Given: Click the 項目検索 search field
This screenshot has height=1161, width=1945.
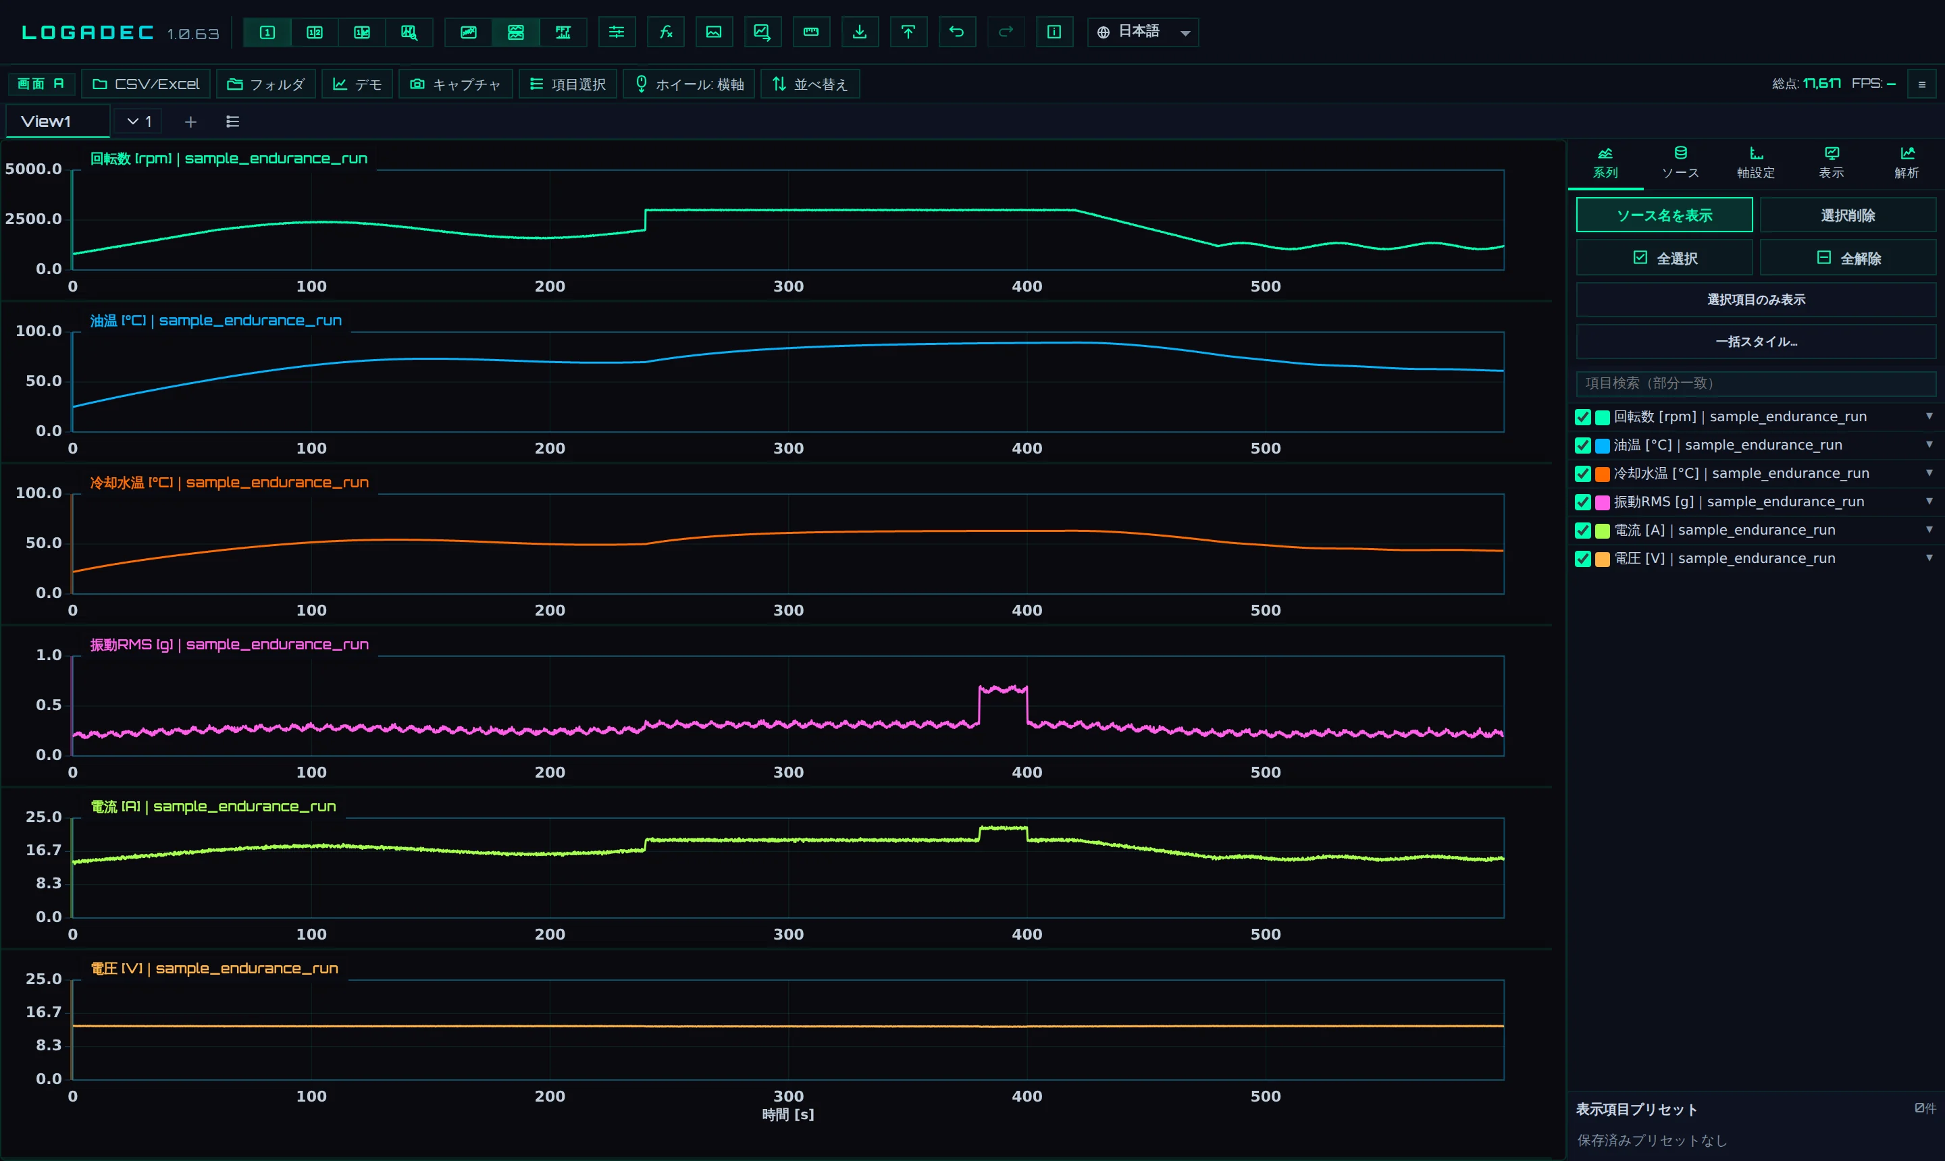Looking at the screenshot, I should coord(1756,383).
